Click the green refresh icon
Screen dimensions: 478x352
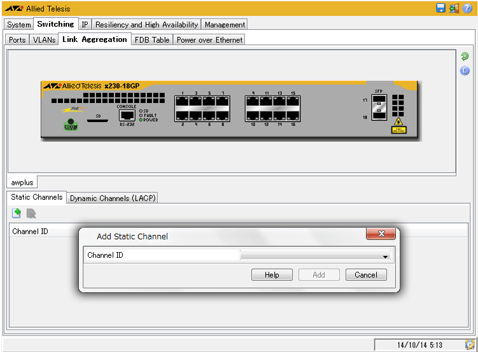pos(465,57)
